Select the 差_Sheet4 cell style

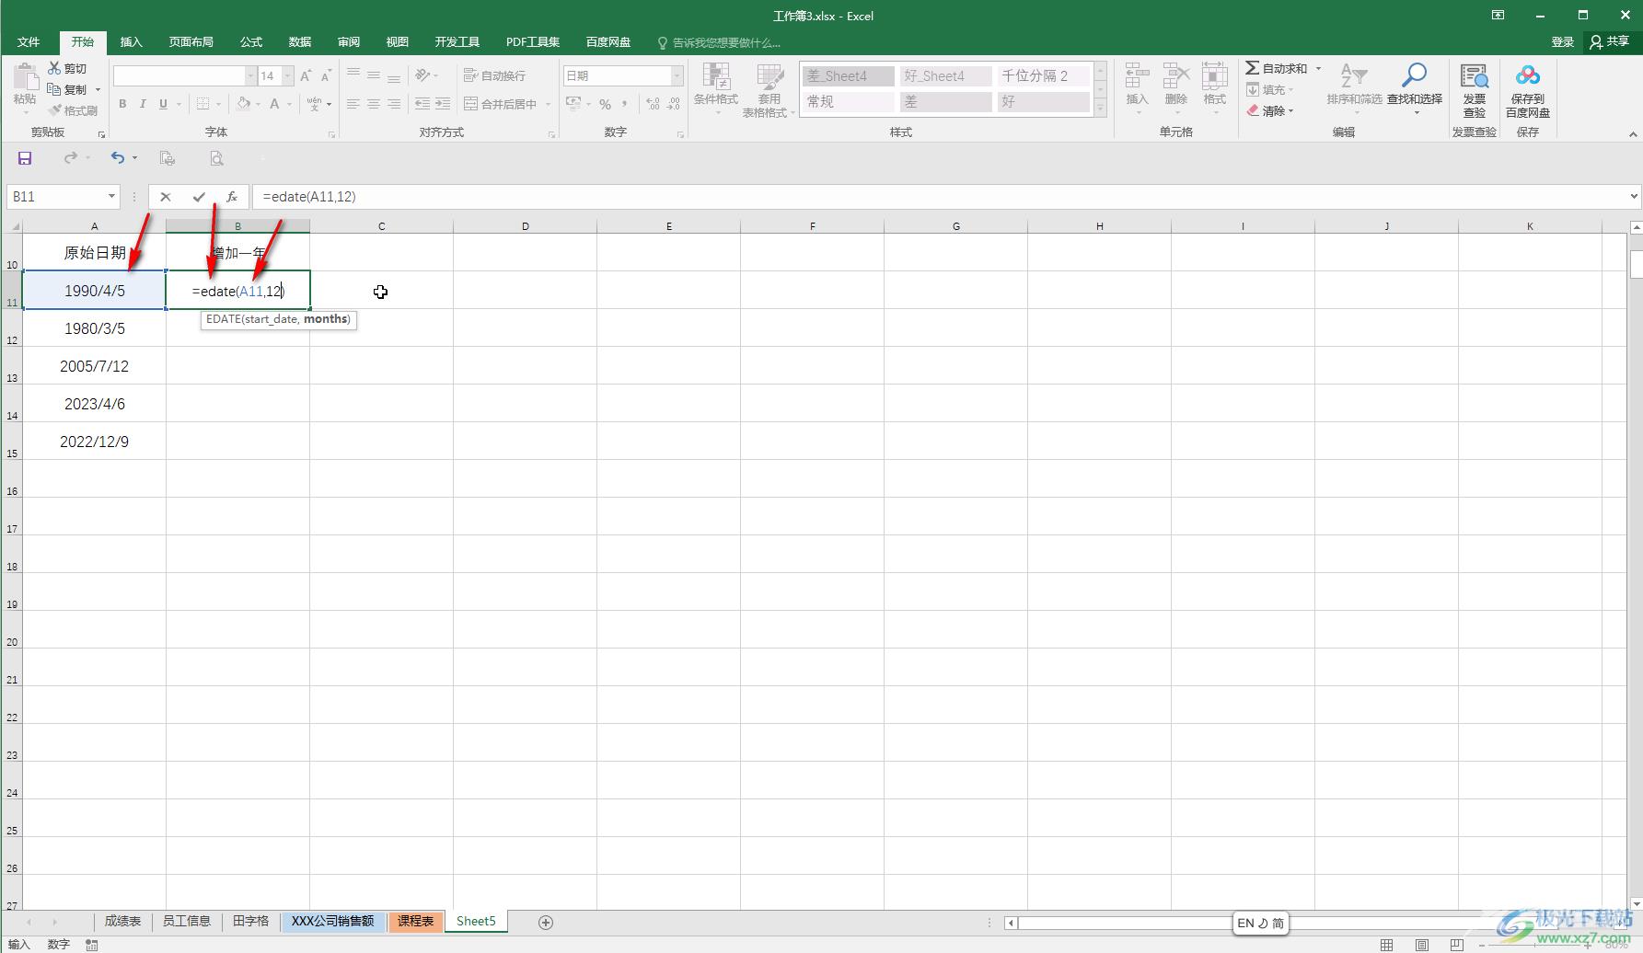[848, 75]
